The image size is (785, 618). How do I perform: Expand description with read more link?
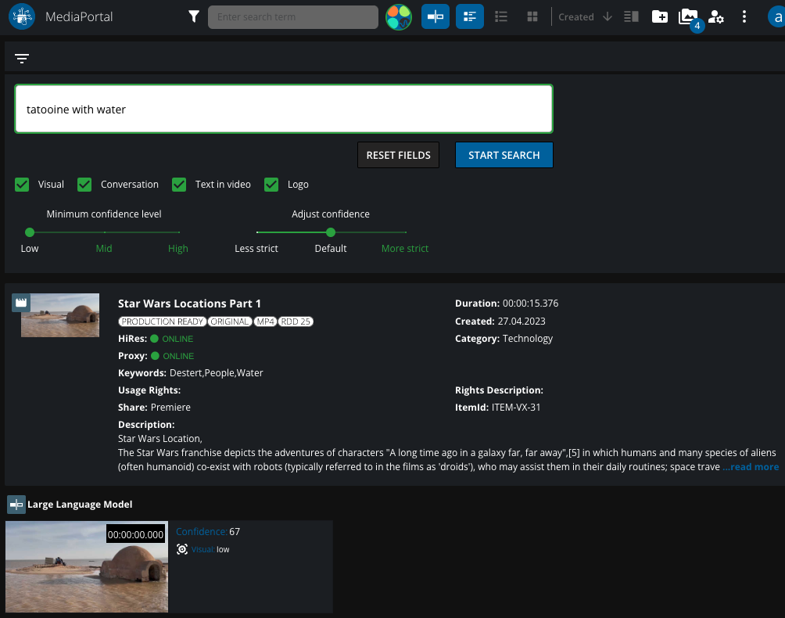coord(751,467)
